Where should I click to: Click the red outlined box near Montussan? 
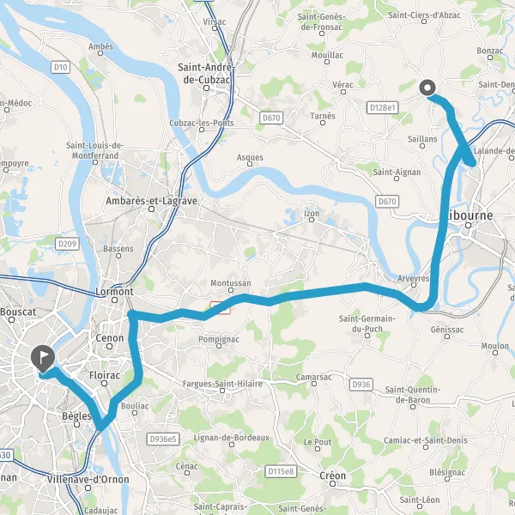click(x=221, y=308)
